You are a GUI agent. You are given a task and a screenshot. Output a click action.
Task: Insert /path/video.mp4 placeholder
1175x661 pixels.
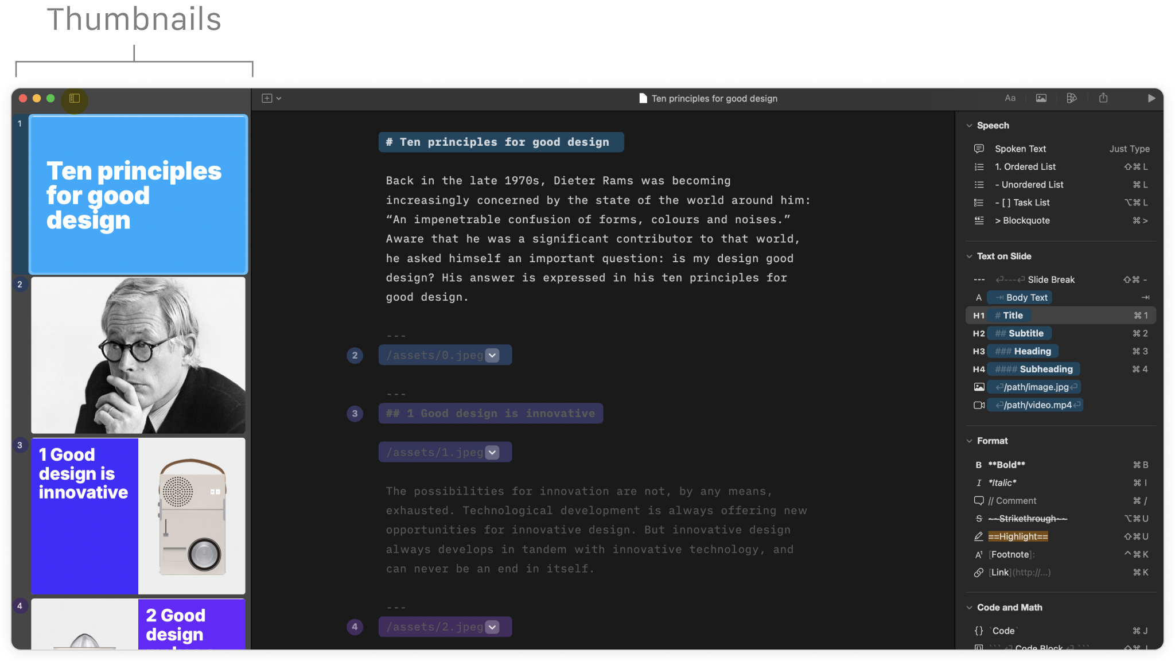tap(1035, 405)
